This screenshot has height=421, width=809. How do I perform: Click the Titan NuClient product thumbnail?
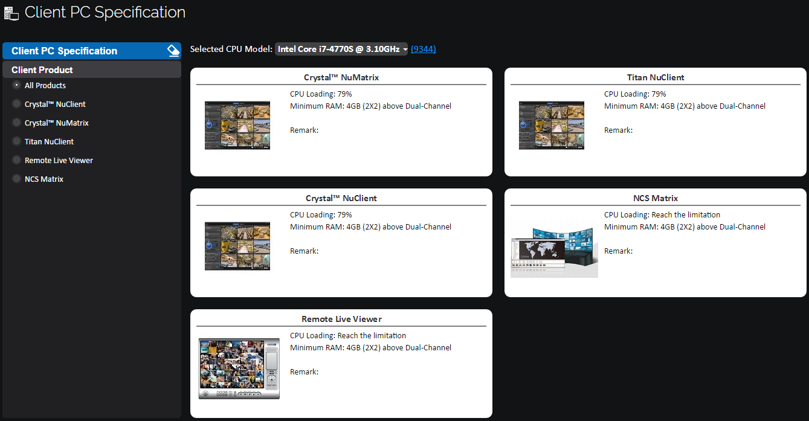tap(552, 125)
